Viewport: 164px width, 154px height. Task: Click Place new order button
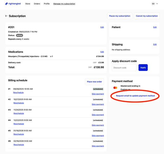pyautogui.click(x=94, y=82)
